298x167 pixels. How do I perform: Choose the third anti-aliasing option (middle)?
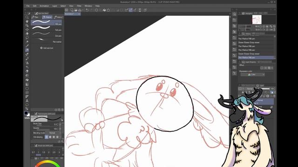click(x=54, y=137)
